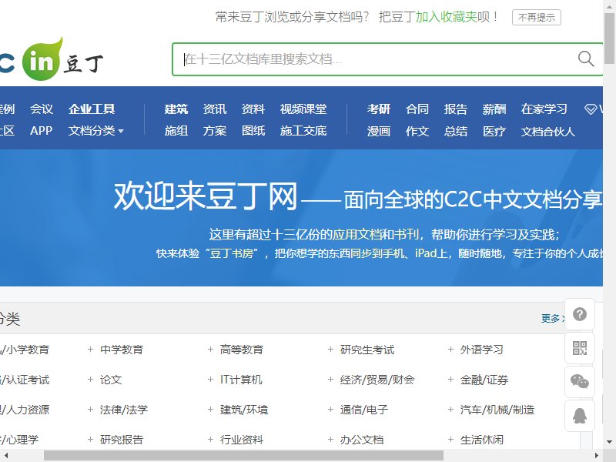This screenshot has width=616, height=462.
Task: Open the 薪酬 nav link
Action: coord(494,109)
